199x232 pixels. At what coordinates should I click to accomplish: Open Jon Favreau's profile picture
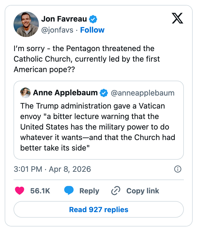click(x=26, y=24)
